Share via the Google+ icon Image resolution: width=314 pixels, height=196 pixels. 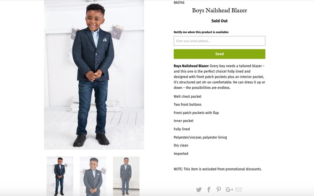pyautogui.click(x=229, y=190)
